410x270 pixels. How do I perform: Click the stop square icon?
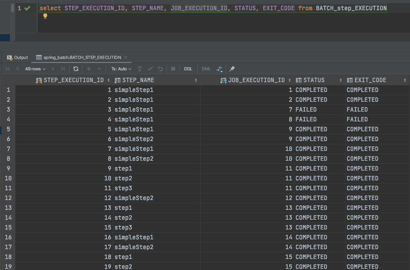[x=173, y=69]
